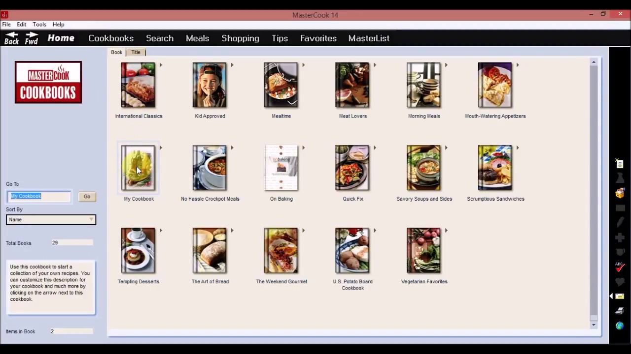Expand arrow next to Mealtime cookbook
Screen dimensions: 631x354
tap(304, 65)
